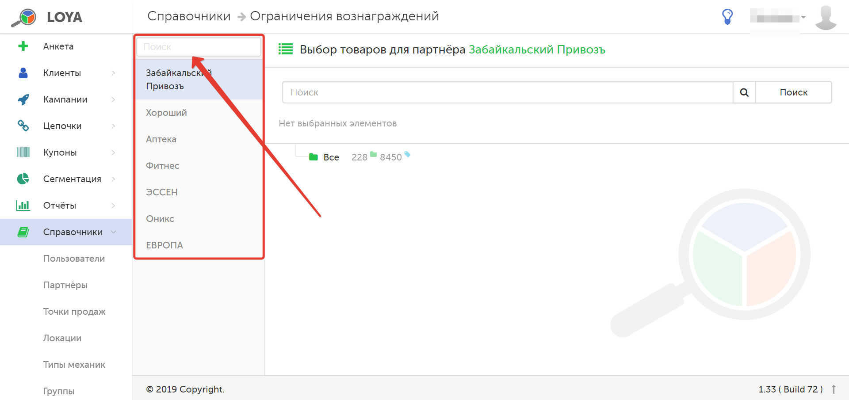Expand Отчёты chevron arrow
849x400 pixels.
click(x=114, y=206)
